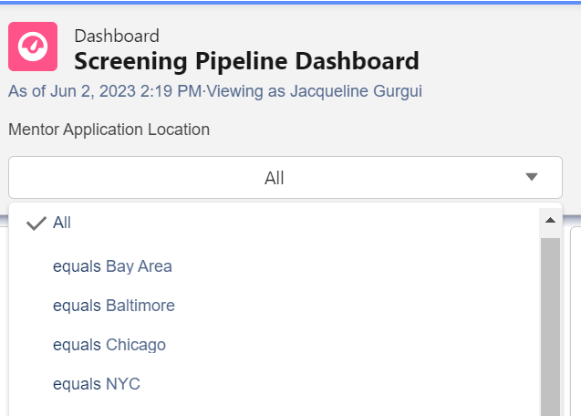This screenshot has height=416, width=581.
Task: Click the word Baltimore in the options list
Action: [140, 306]
